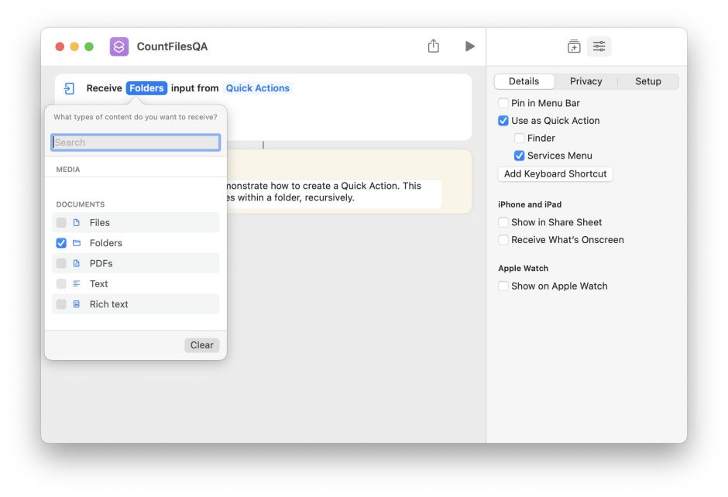This screenshot has height=497, width=728.
Task: Uncheck the Folders content type
Action: (61, 243)
